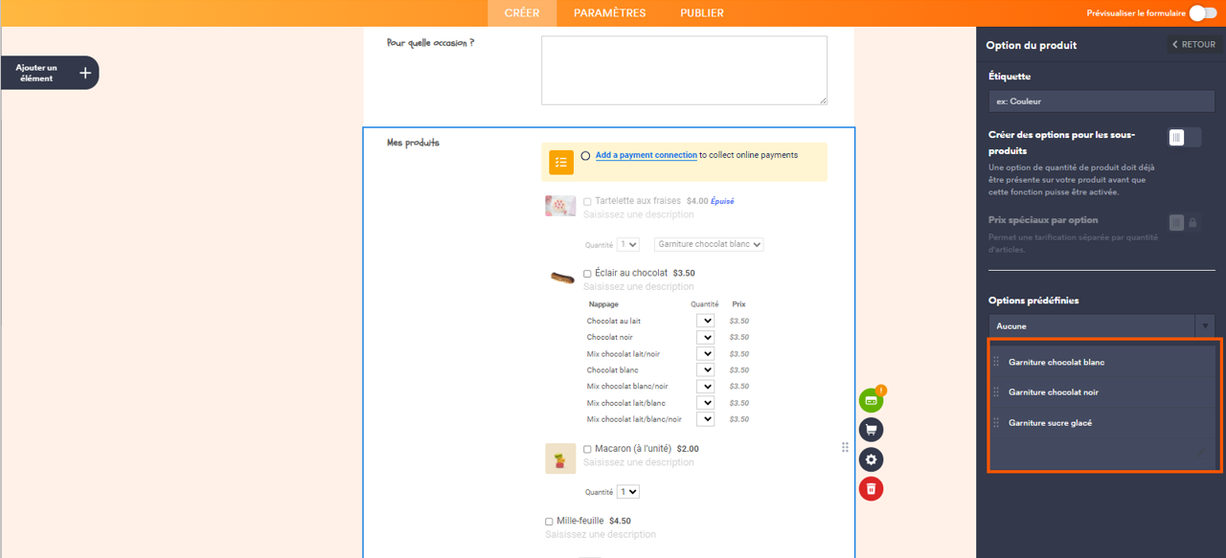1226x558 pixels.
Task: Check the Éclair au chocolat checkbox
Action: [587, 273]
